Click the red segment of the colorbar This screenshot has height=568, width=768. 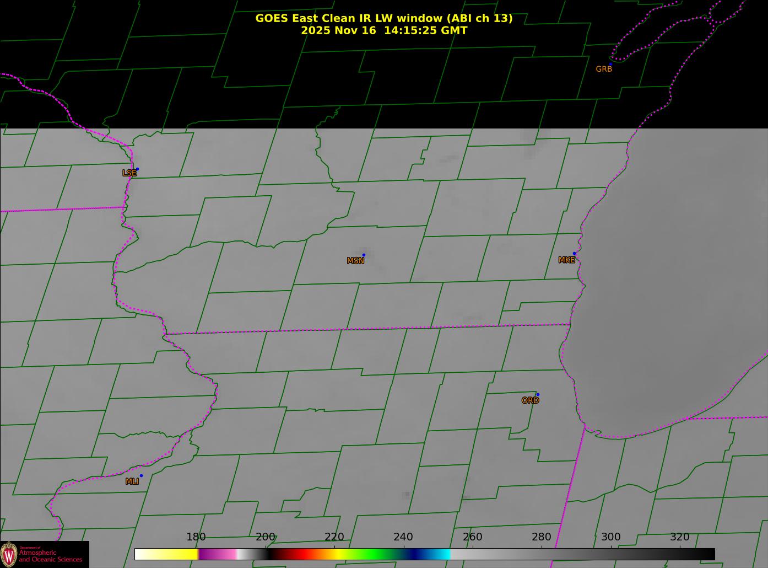[x=303, y=554]
